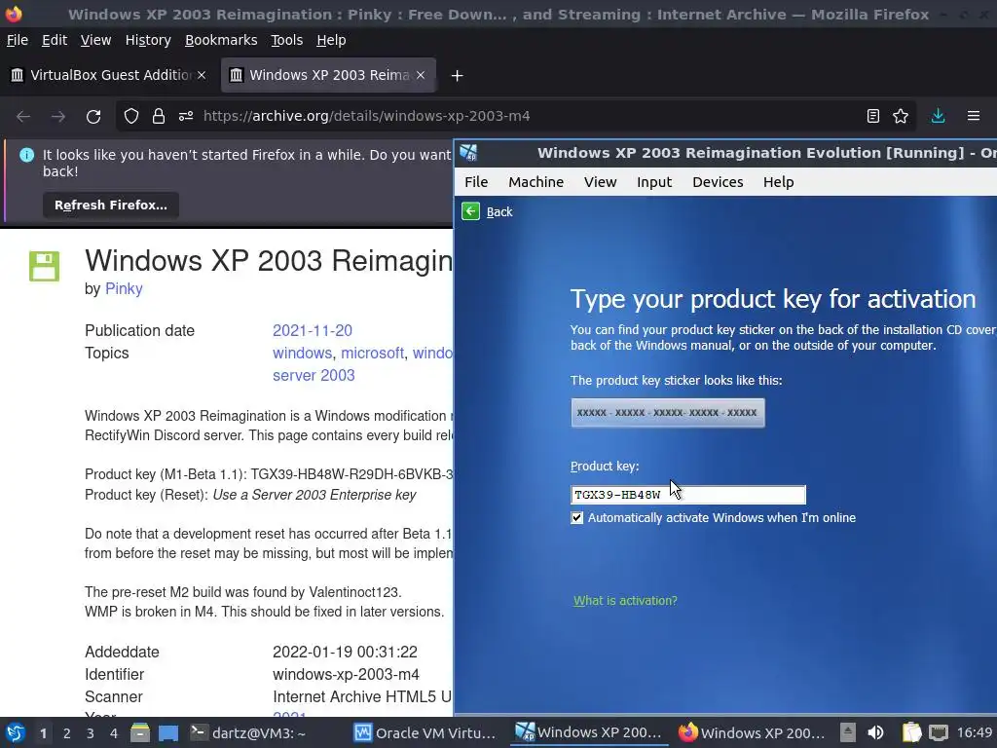Open VirtualBox Machine menu
The width and height of the screenshot is (997, 748).
[x=536, y=182]
